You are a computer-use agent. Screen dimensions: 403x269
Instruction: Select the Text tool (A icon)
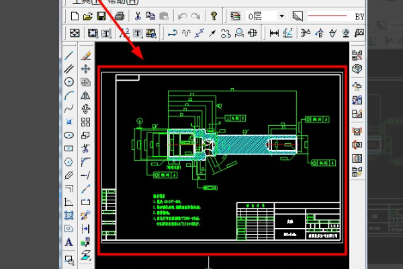tap(69, 243)
